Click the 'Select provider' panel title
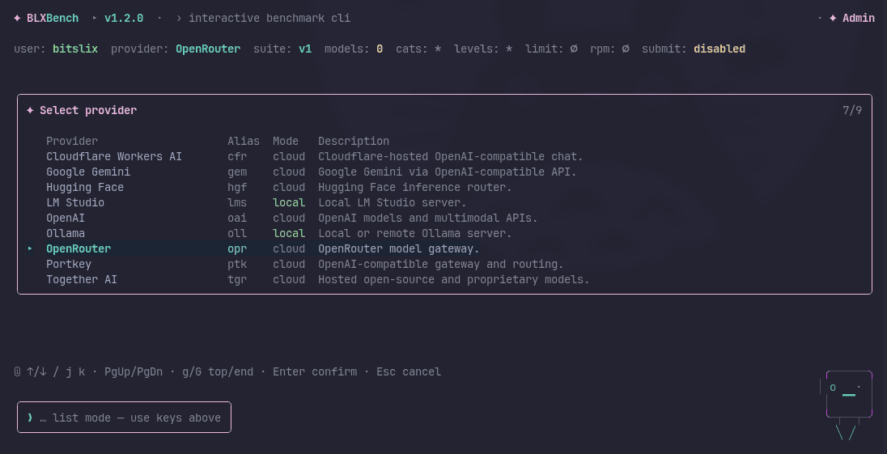887x454 pixels. 88,110
